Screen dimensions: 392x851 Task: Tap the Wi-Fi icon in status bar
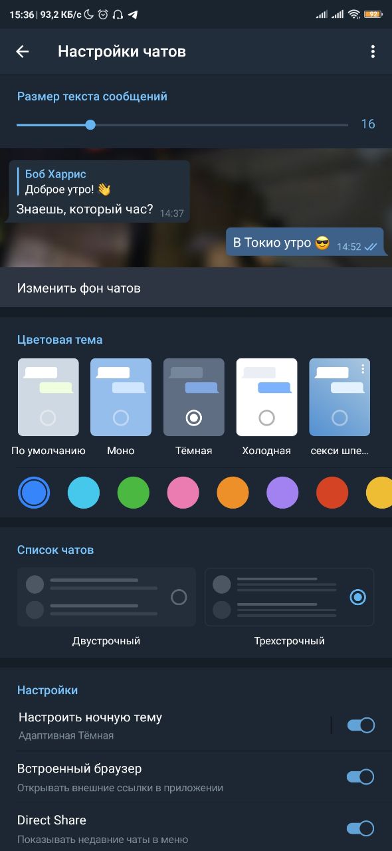tap(353, 14)
